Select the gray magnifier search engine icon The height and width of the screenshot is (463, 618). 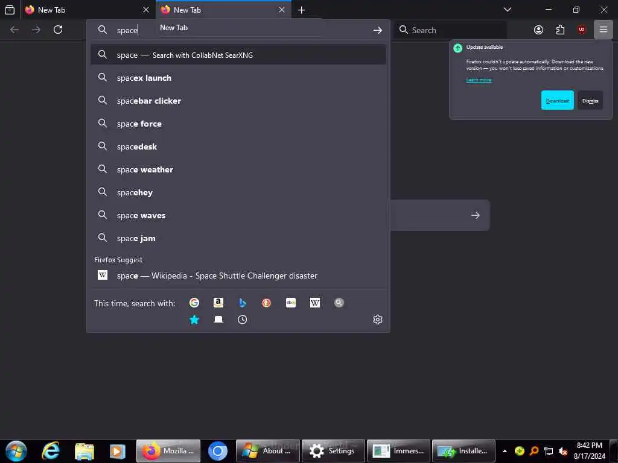pos(339,303)
